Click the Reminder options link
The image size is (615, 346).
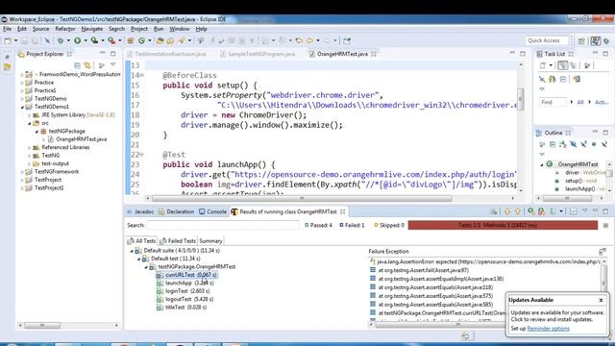pos(548,329)
